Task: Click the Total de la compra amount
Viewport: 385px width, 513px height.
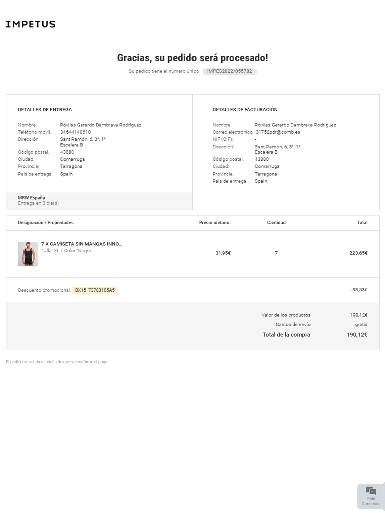Action: pyautogui.click(x=357, y=335)
